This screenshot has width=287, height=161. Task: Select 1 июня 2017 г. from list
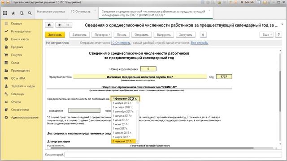point(124,124)
